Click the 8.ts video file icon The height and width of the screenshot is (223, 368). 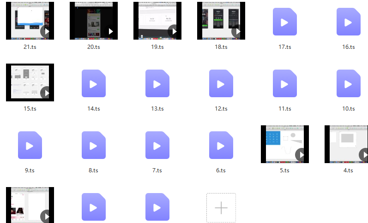[x=94, y=145]
